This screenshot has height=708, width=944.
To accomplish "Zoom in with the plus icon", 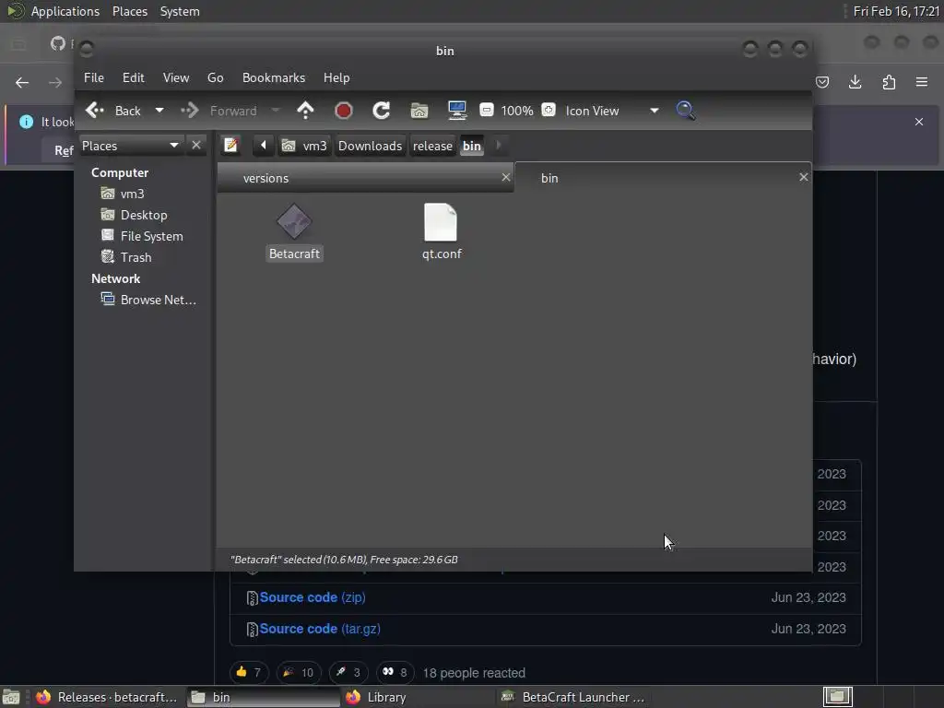I will pos(548,111).
